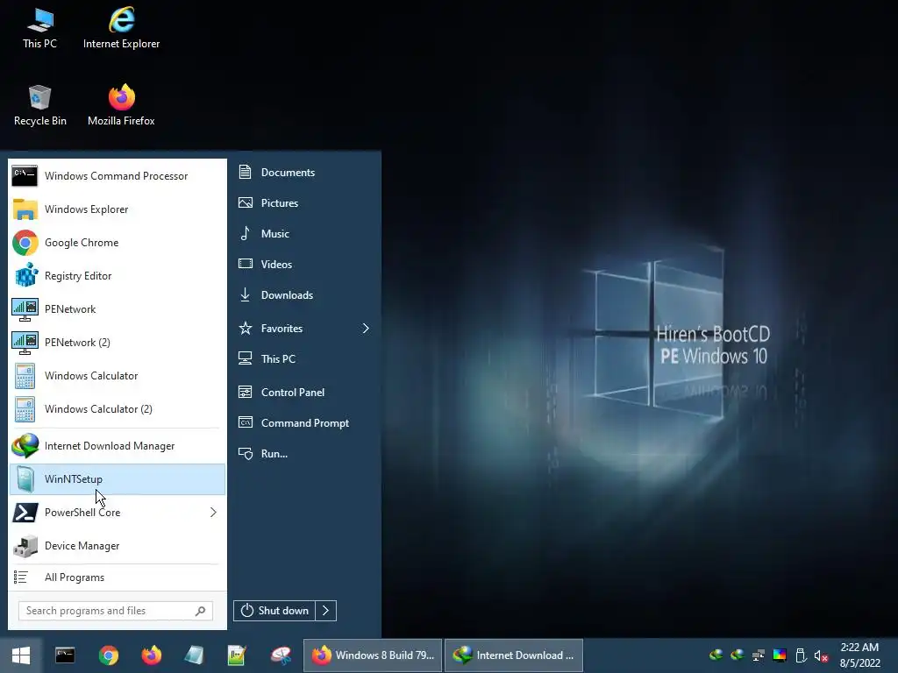Open the scissors snipping tool on taskbar
Image resolution: width=898 pixels, height=673 pixels.
point(281,655)
